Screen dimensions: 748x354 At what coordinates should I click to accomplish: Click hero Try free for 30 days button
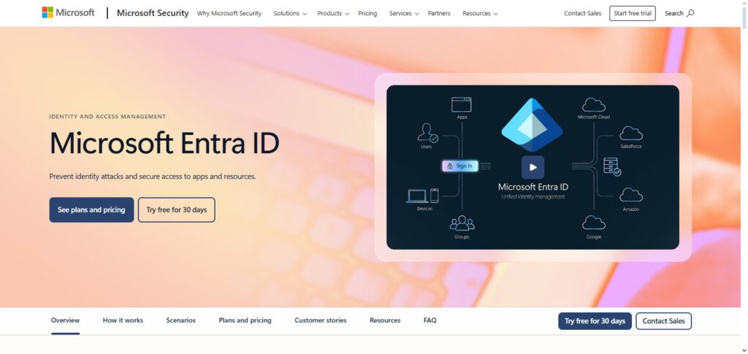[177, 209]
